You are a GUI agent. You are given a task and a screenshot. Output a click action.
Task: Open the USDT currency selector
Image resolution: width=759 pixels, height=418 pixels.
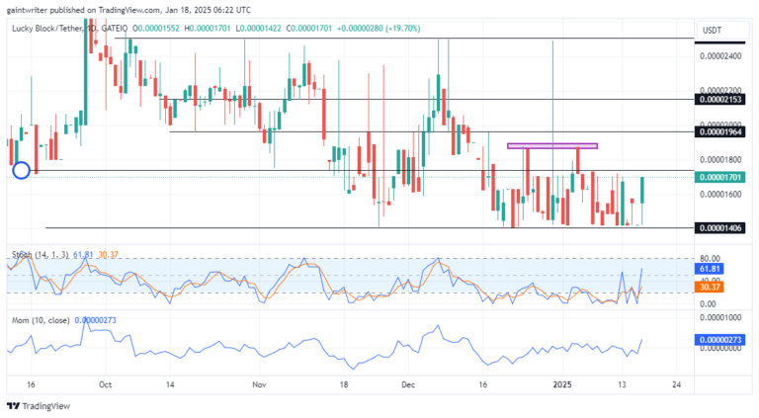720,30
